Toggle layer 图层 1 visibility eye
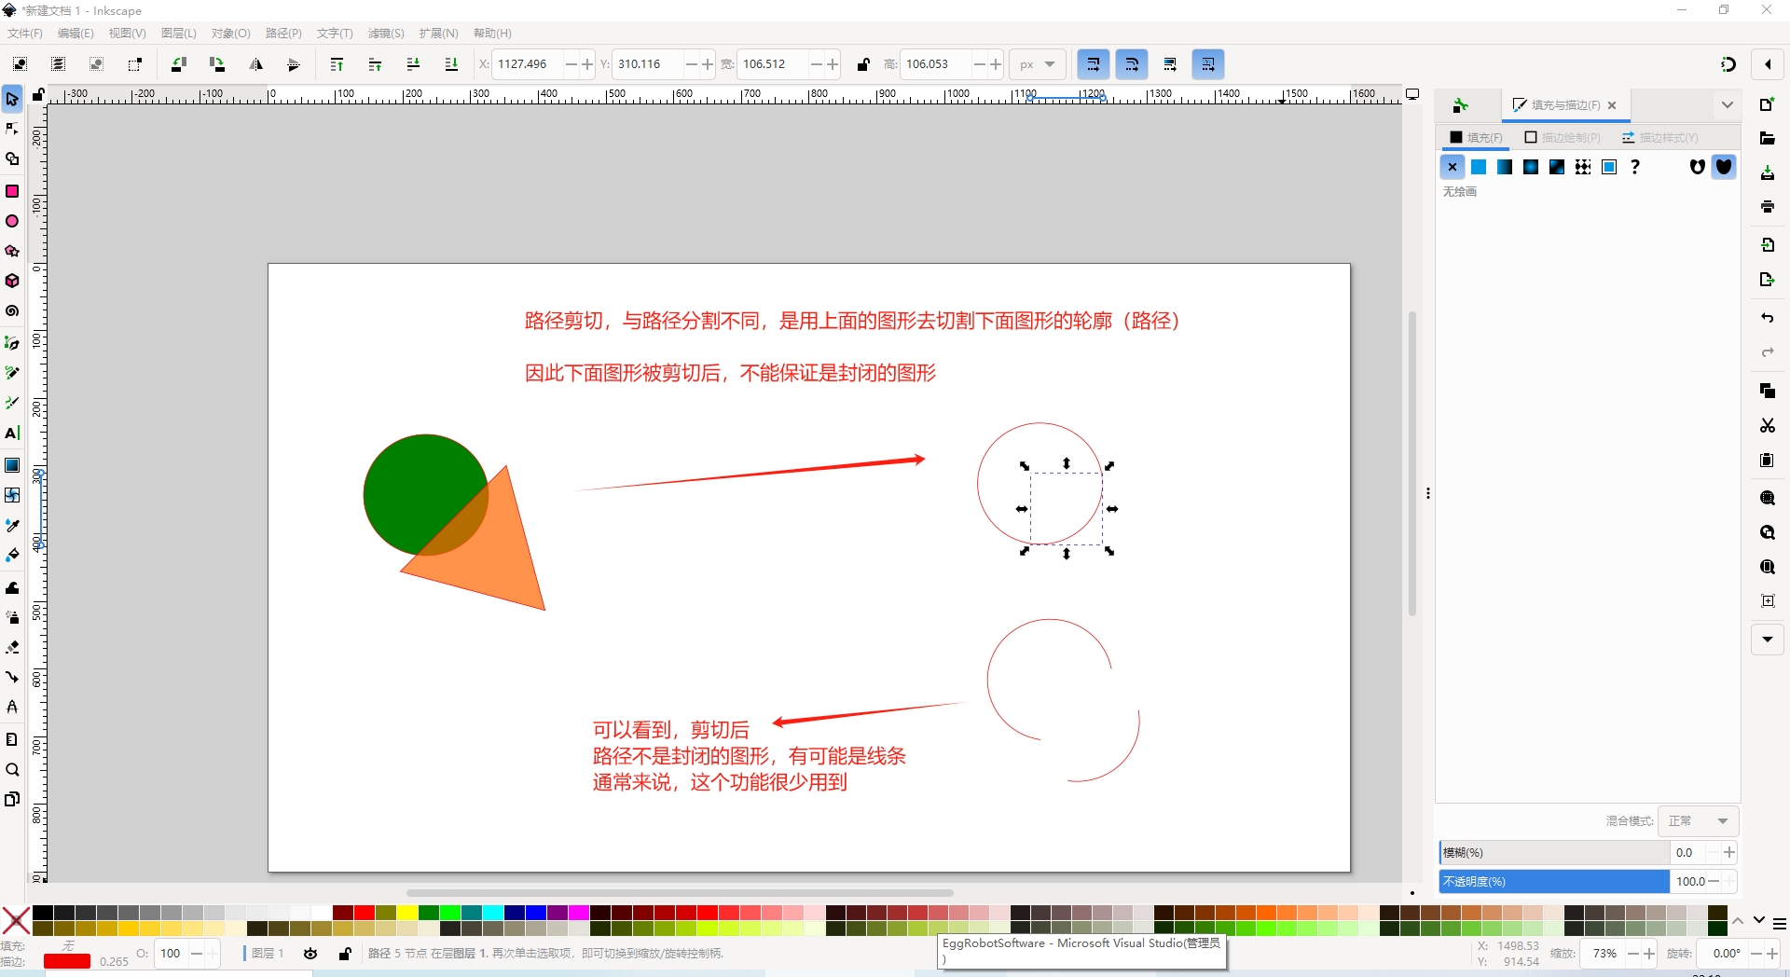Image resolution: width=1790 pixels, height=977 pixels. click(x=310, y=954)
